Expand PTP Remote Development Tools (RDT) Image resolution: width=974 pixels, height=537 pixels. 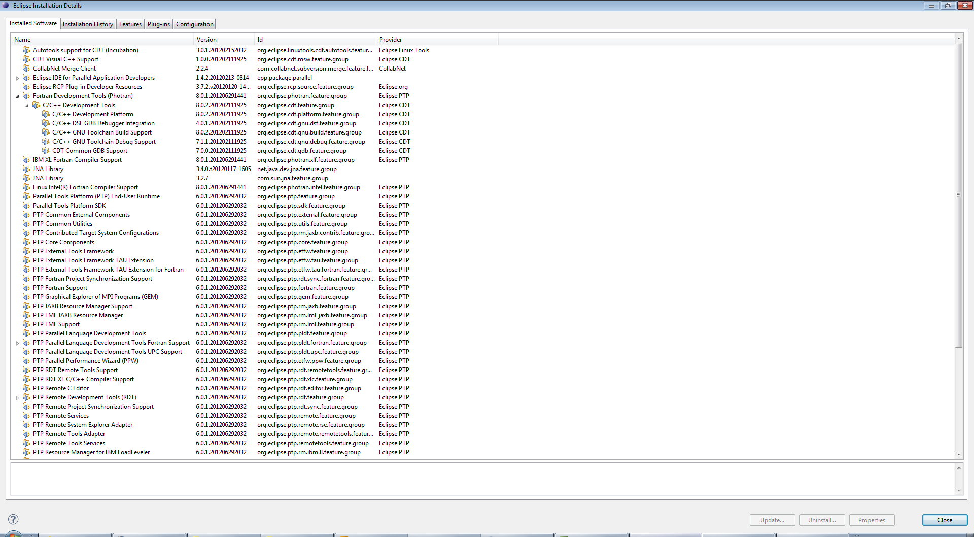pos(17,398)
